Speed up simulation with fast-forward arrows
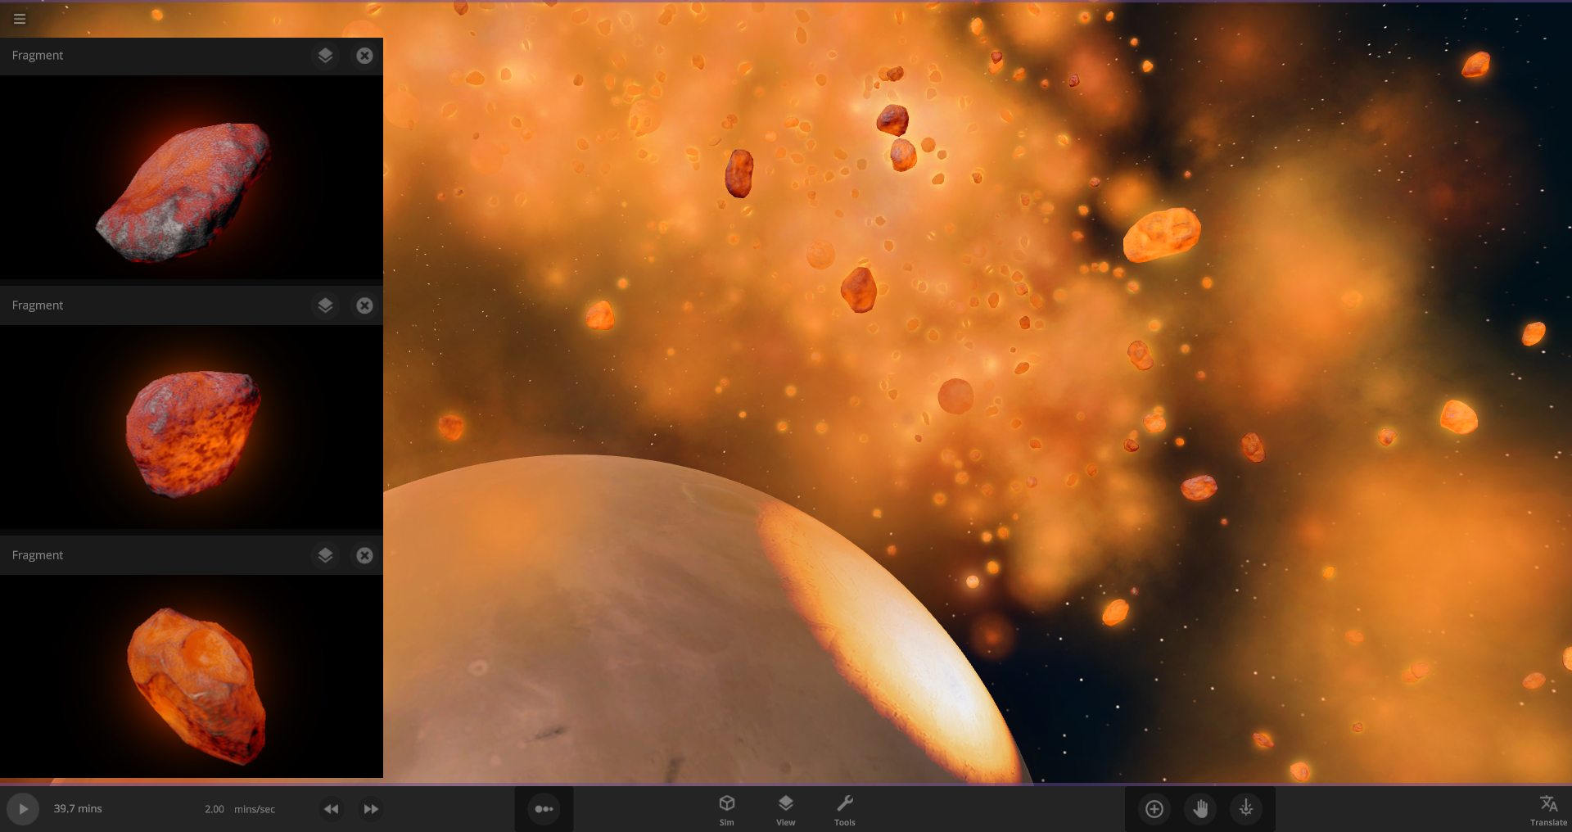The height and width of the screenshot is (832, 1572). pyautogui.click(x=371, y=809)
